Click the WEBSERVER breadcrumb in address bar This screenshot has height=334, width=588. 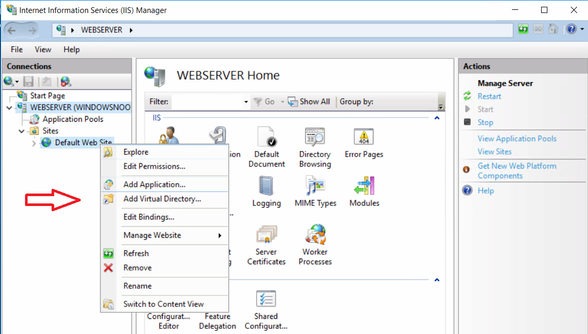click(x=102, y=30)
